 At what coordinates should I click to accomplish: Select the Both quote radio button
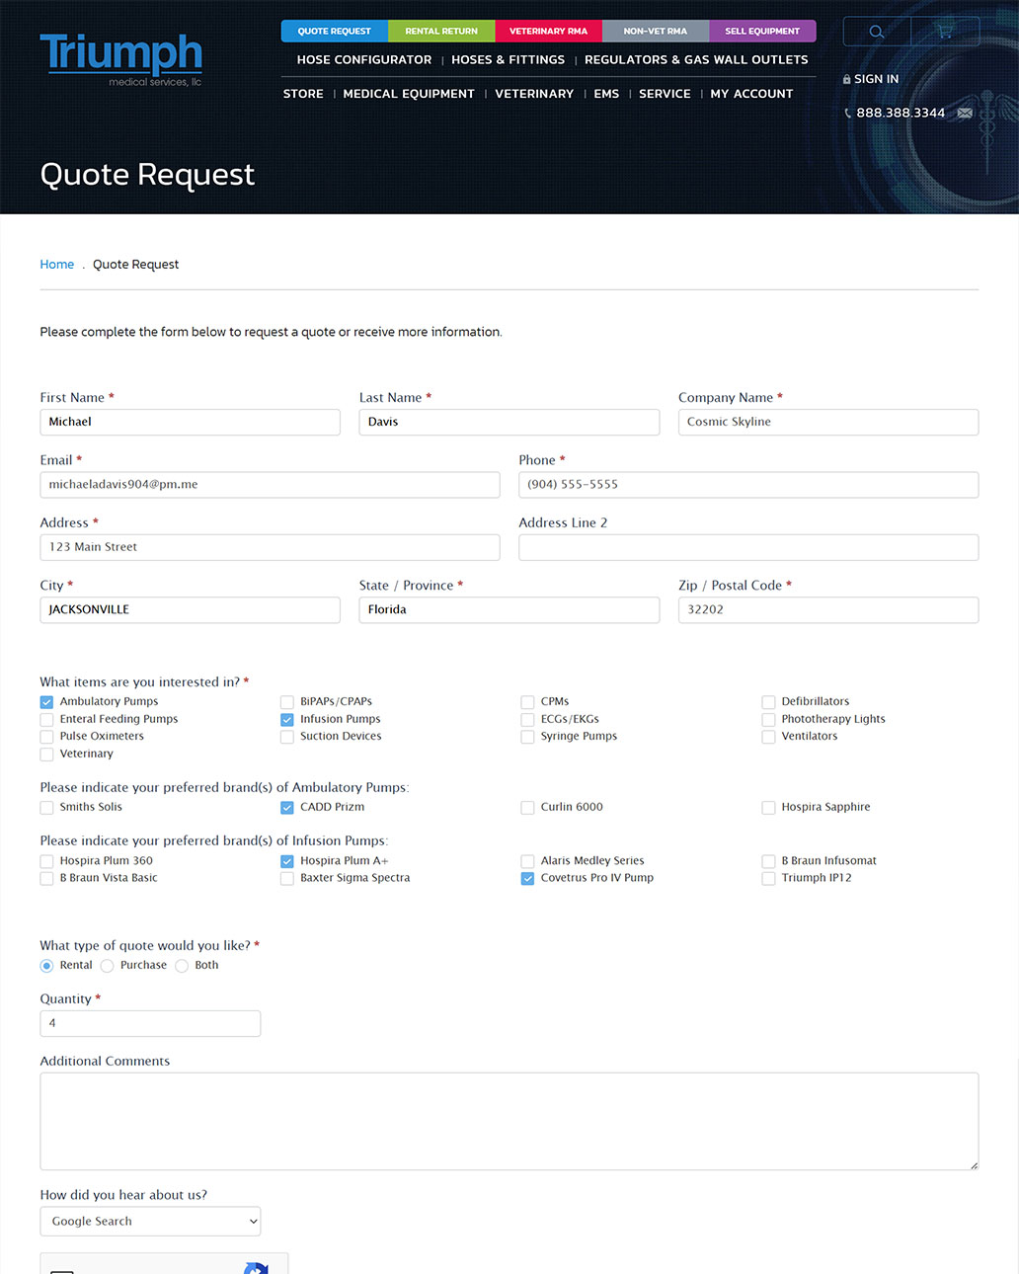[x=182, y=966]
